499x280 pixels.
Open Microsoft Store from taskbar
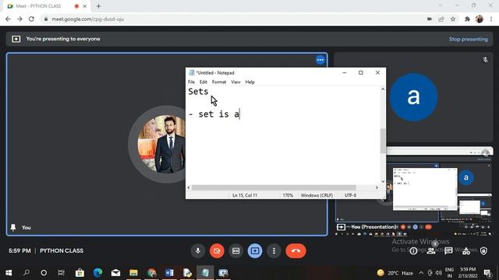pyautogui.click(x=80, y=273)
